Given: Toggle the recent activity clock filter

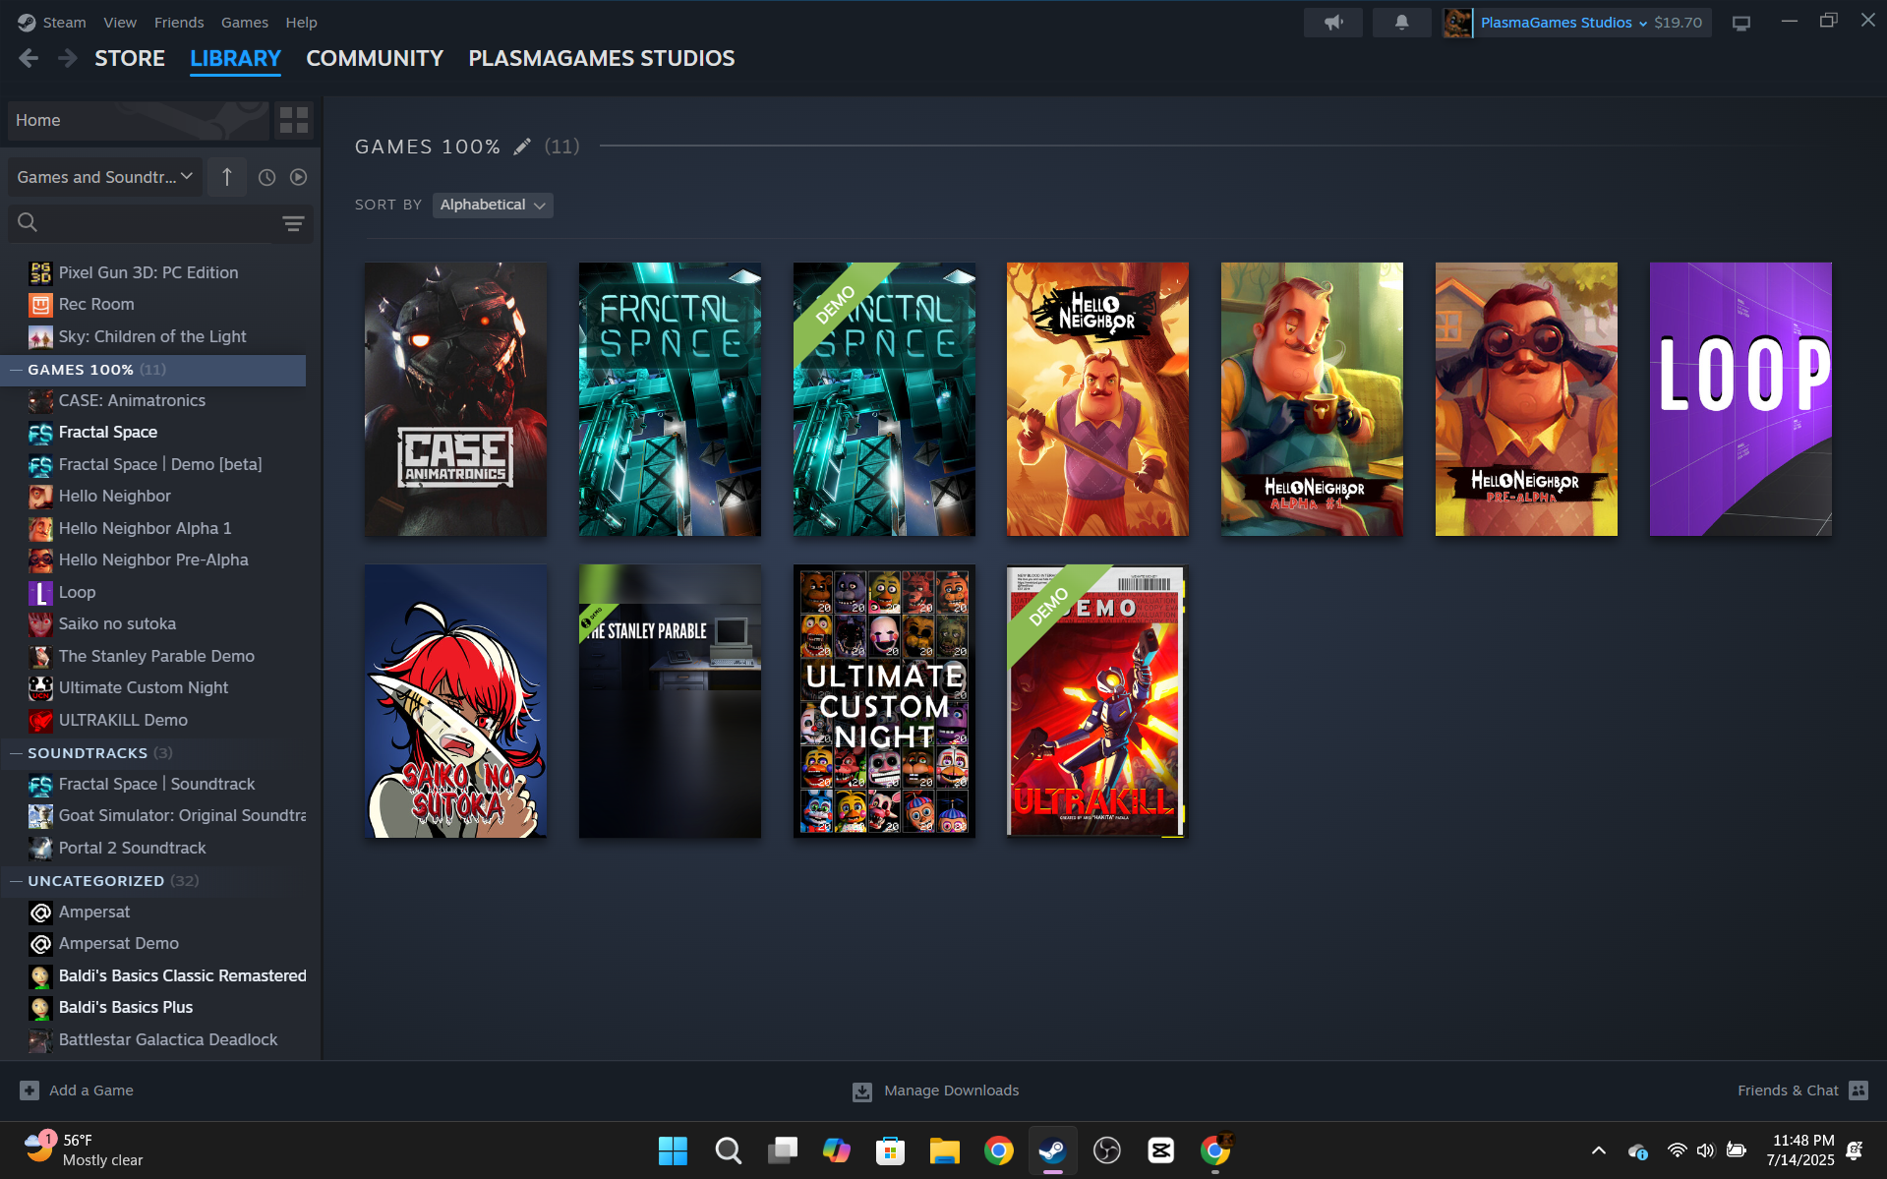Looking at the screenshot, I should tap(266, 177).
